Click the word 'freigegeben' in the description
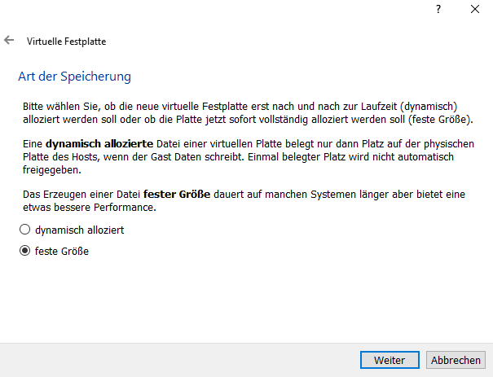Viewport: 493px width, 377px height. coord(51,170)
